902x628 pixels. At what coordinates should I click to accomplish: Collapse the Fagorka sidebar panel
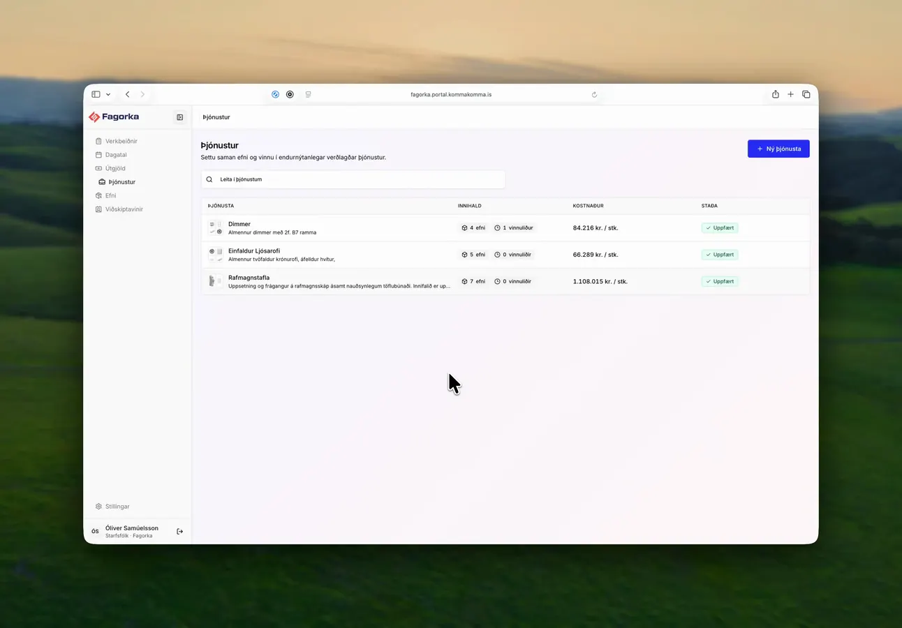pos(179,117)
